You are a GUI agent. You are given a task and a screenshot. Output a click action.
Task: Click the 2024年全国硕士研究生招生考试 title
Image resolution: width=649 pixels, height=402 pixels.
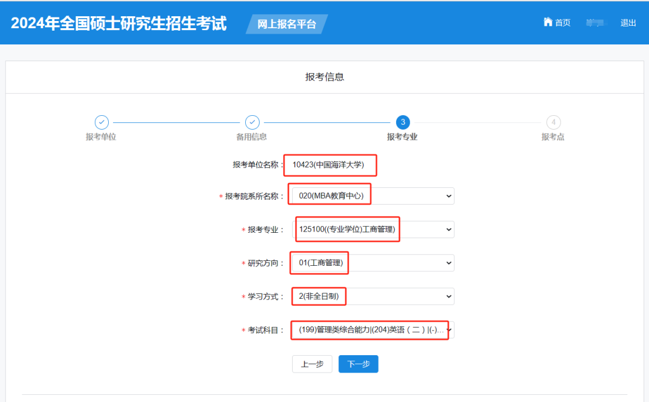119,23
